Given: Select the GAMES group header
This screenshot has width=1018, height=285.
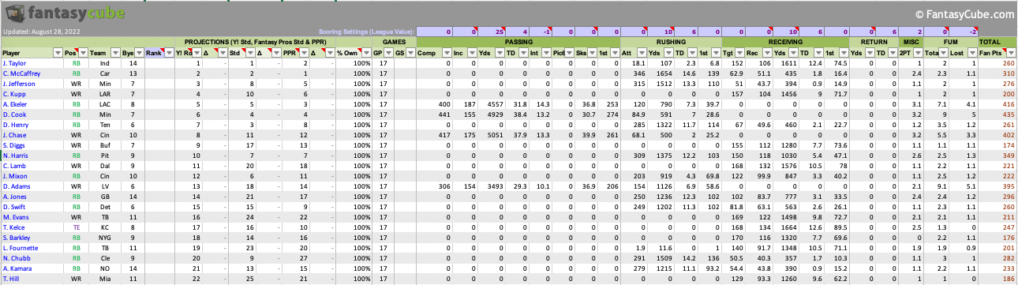Looking at the screenshot, I should [394, 41].
